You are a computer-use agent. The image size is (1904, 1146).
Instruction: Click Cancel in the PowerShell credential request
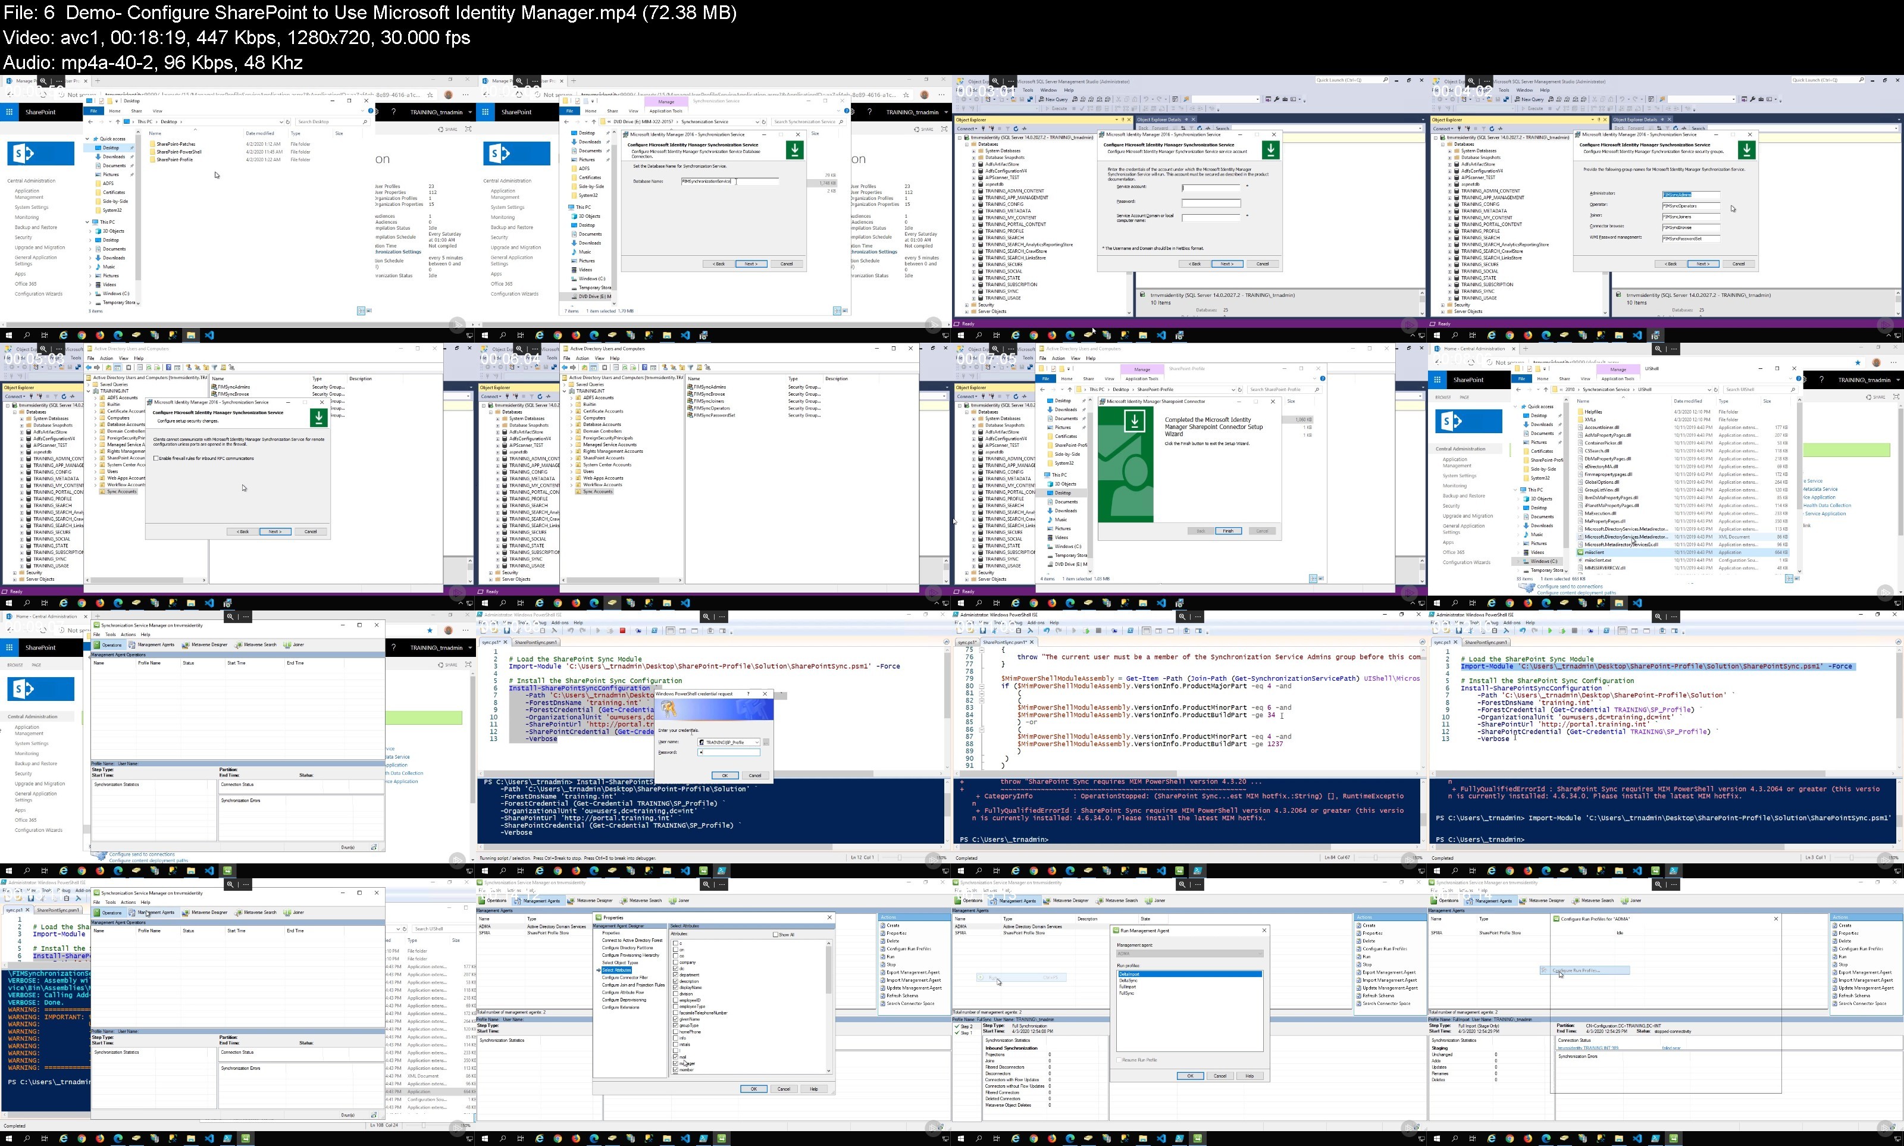[756, 775]
